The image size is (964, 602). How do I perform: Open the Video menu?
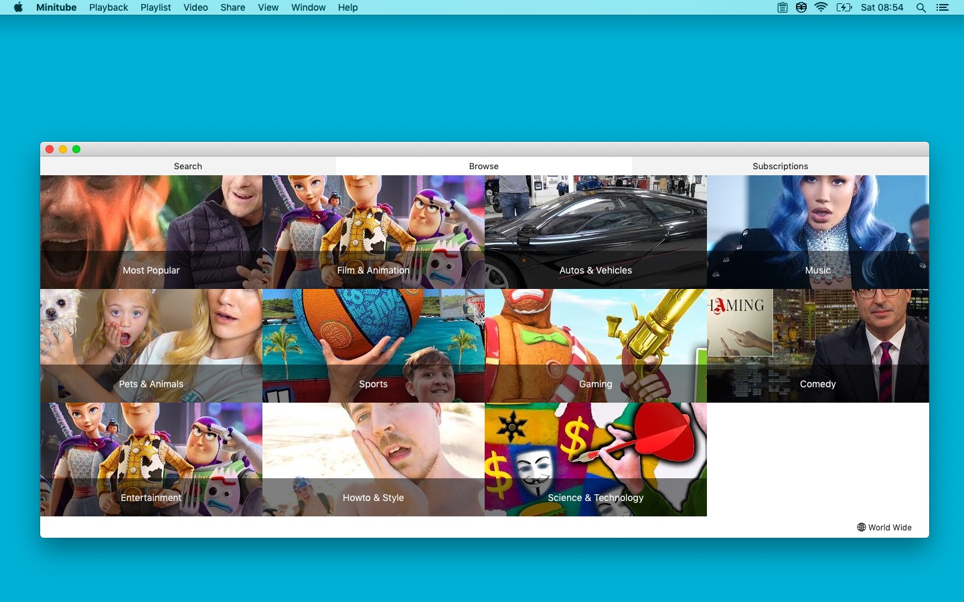(195, 7)
